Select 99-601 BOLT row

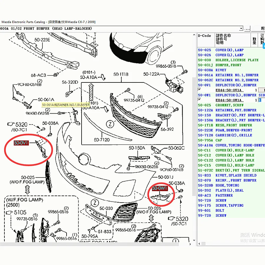[231, 211]
